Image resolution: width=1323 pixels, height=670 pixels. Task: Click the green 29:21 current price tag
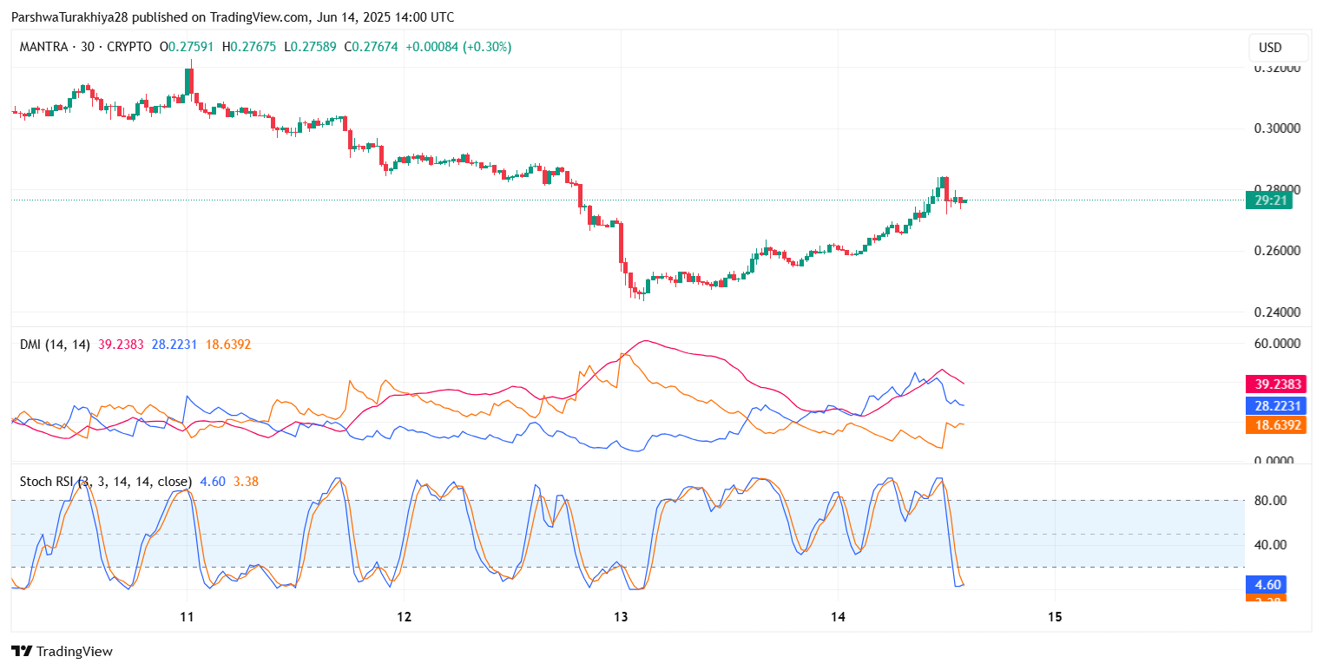1268,200
